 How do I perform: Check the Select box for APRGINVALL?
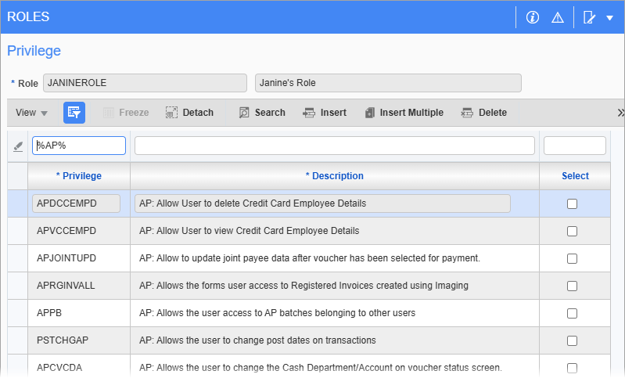coord(572,286)
